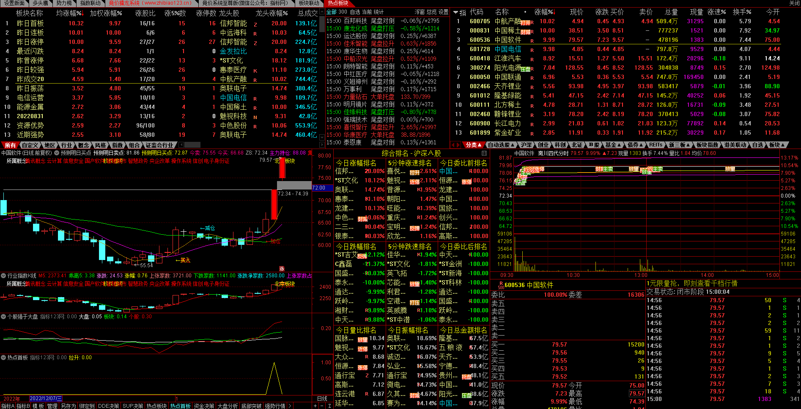801x409 pixels.
Task: Open the ranking panel settings icon beside 综合排名
Action: pyautogui.click(x=484, y=153)
